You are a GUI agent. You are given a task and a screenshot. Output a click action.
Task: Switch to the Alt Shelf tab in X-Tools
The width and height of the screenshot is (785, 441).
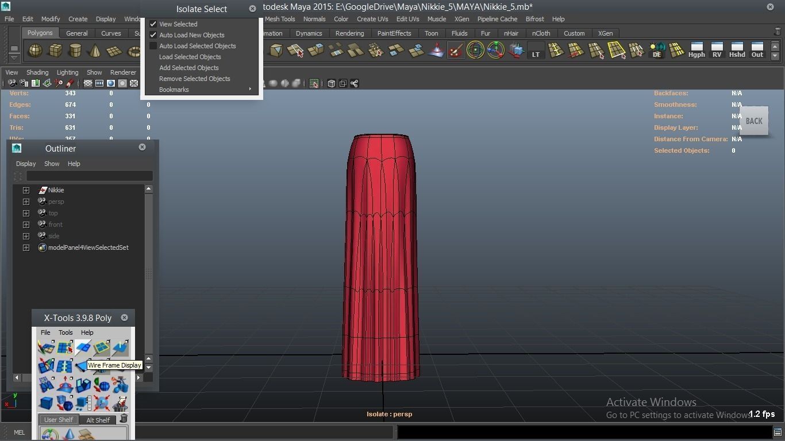98,420
